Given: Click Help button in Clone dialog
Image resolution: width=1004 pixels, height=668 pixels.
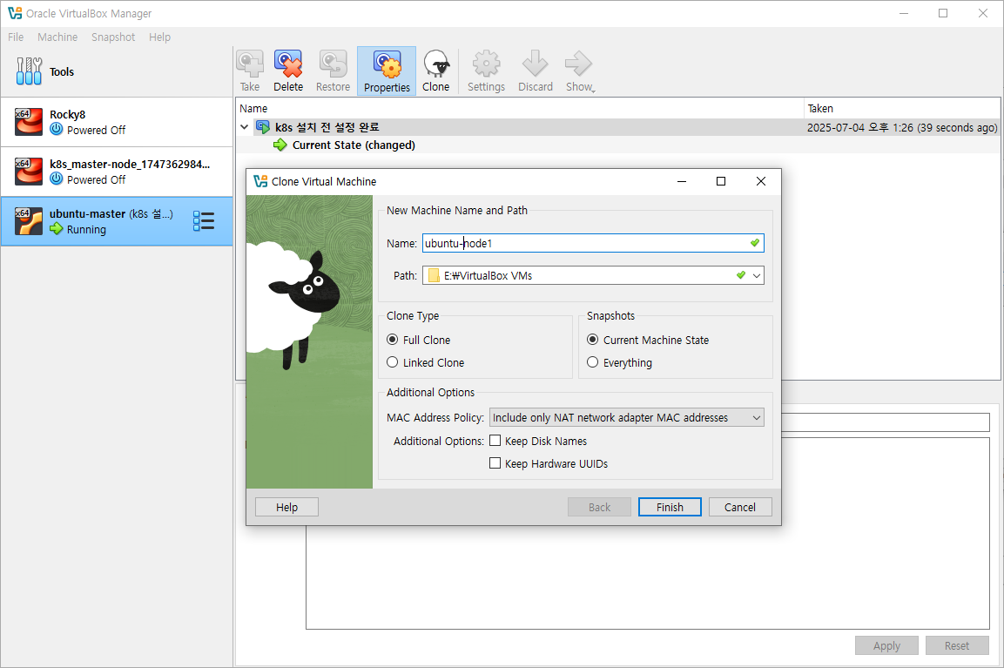Looking at the screenshot, I should coord(286,507).
